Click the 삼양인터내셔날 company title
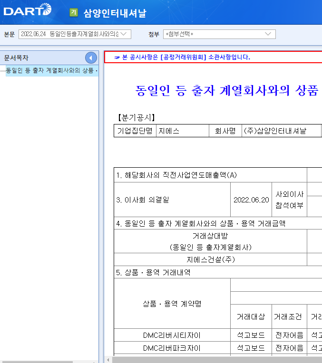 [115, 13]
